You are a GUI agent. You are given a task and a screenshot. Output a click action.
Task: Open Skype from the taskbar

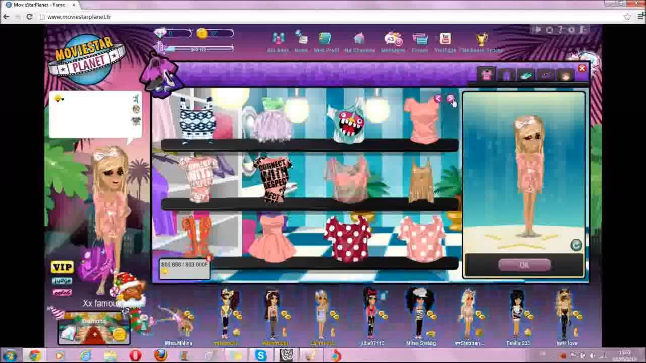click(260, 356)
